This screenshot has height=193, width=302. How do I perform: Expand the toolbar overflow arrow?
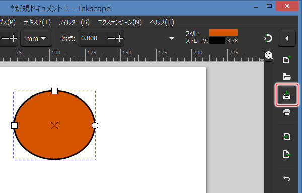(172, 38)
